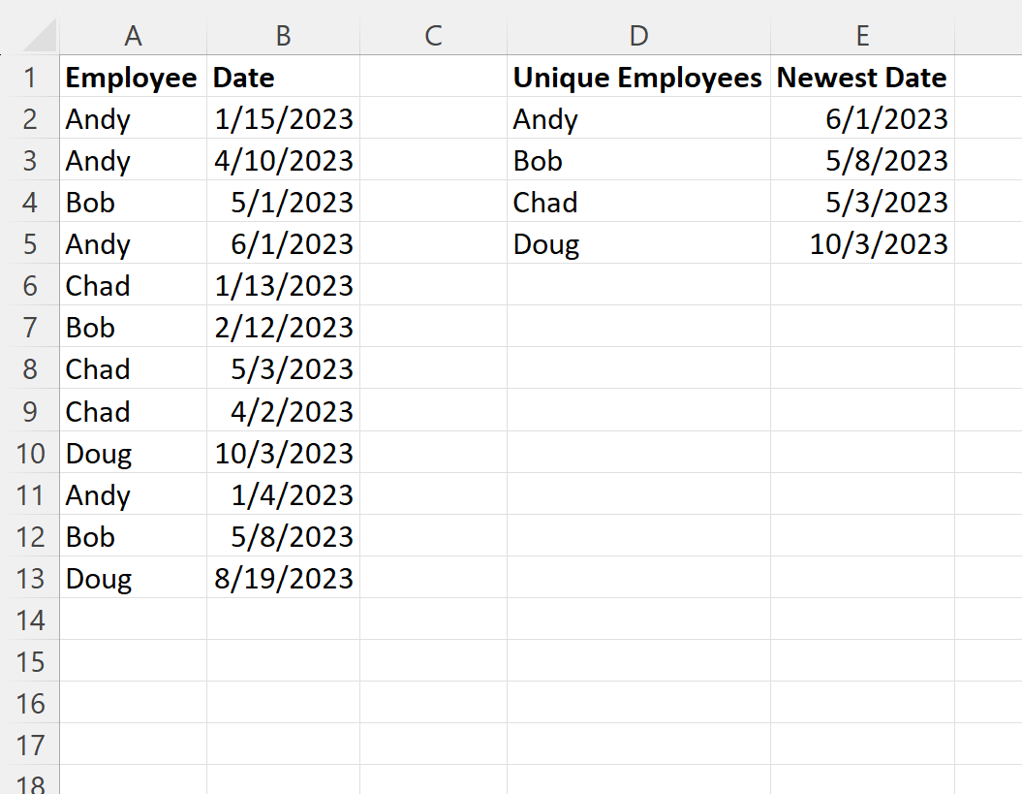Screen dimensions: 1022x794
Task: Select Newest Date cell 6/1/2023 for Andy
Action: point(862,118)
